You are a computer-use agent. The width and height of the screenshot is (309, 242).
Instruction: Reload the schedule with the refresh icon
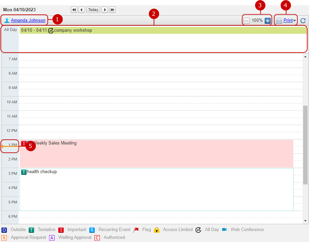[303, 20]
